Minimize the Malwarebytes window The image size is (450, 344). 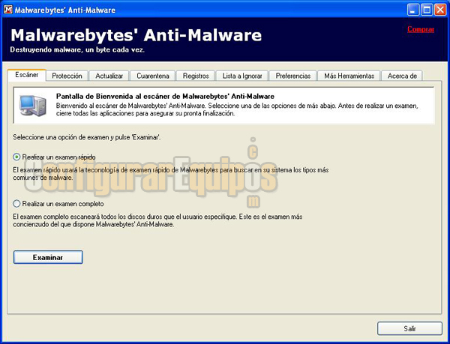[412, 10]
